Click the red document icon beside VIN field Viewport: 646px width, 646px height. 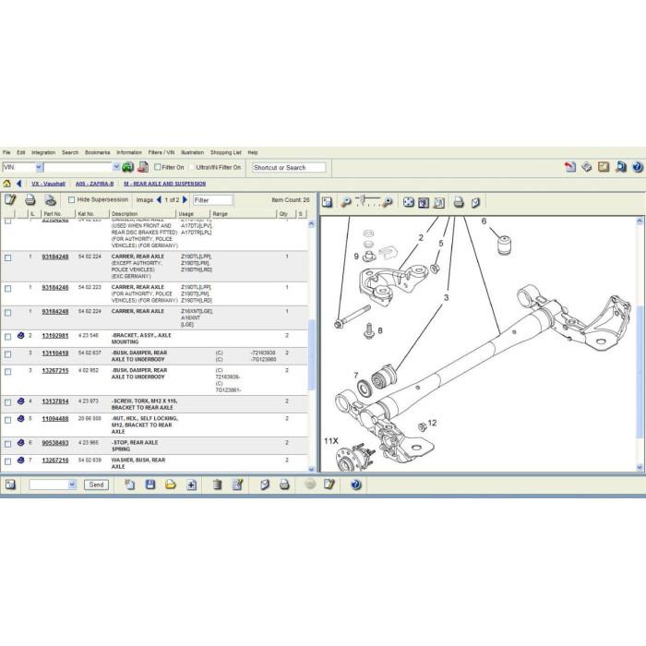click(143, 167)
